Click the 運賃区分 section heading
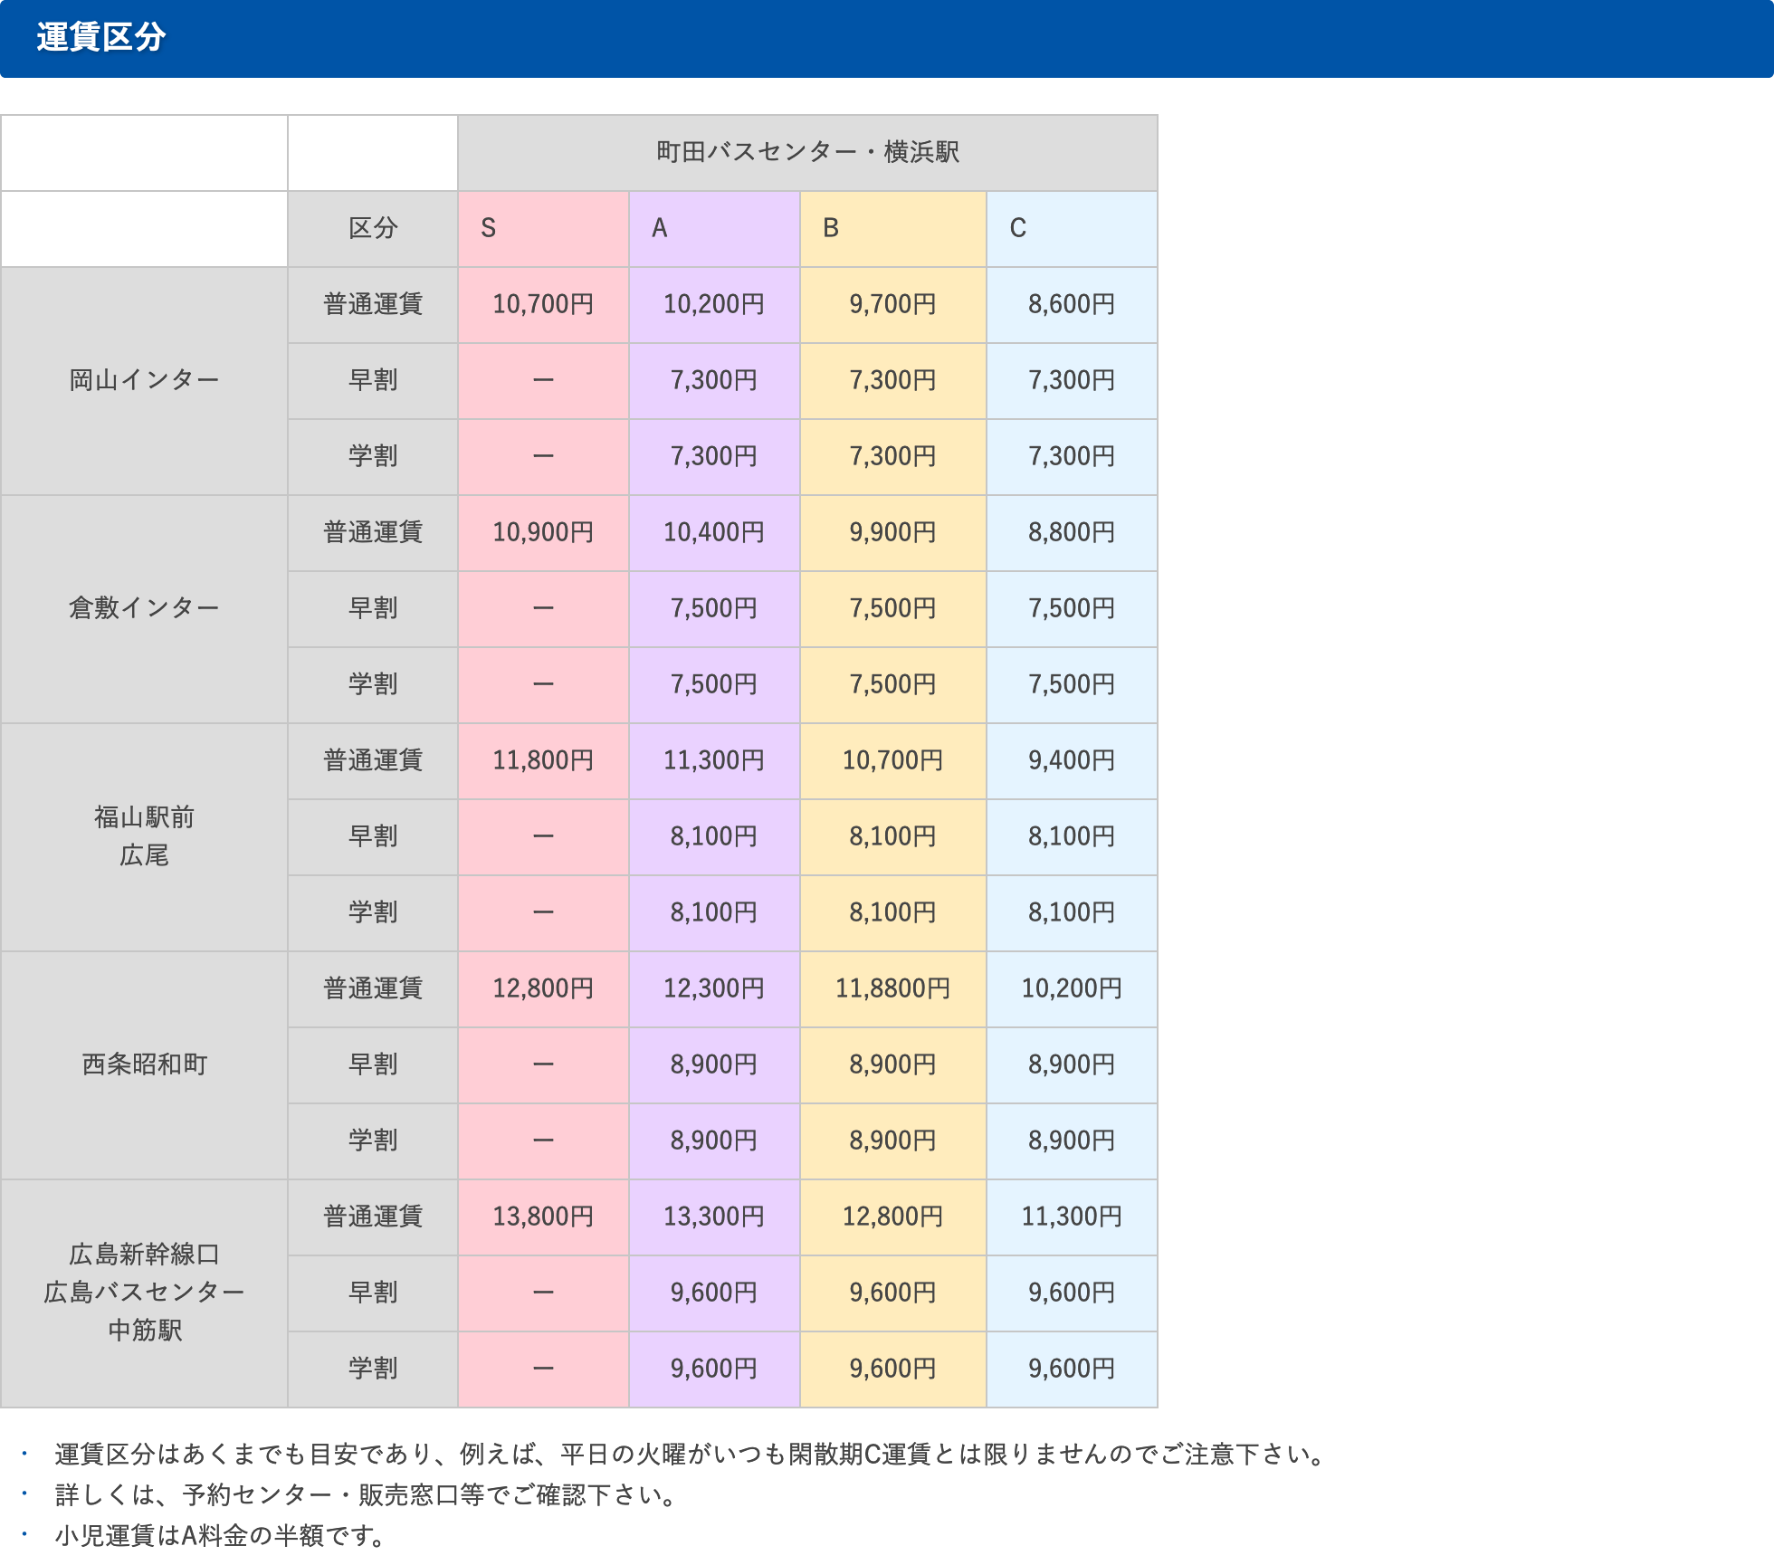The width and height of the screenshot is (1774, 1565). tap(101, 37)
